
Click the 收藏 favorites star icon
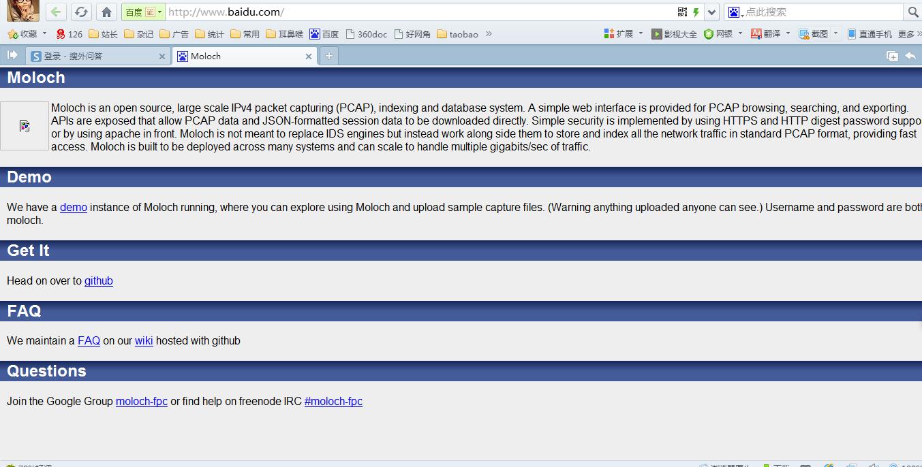click(12, 34)
